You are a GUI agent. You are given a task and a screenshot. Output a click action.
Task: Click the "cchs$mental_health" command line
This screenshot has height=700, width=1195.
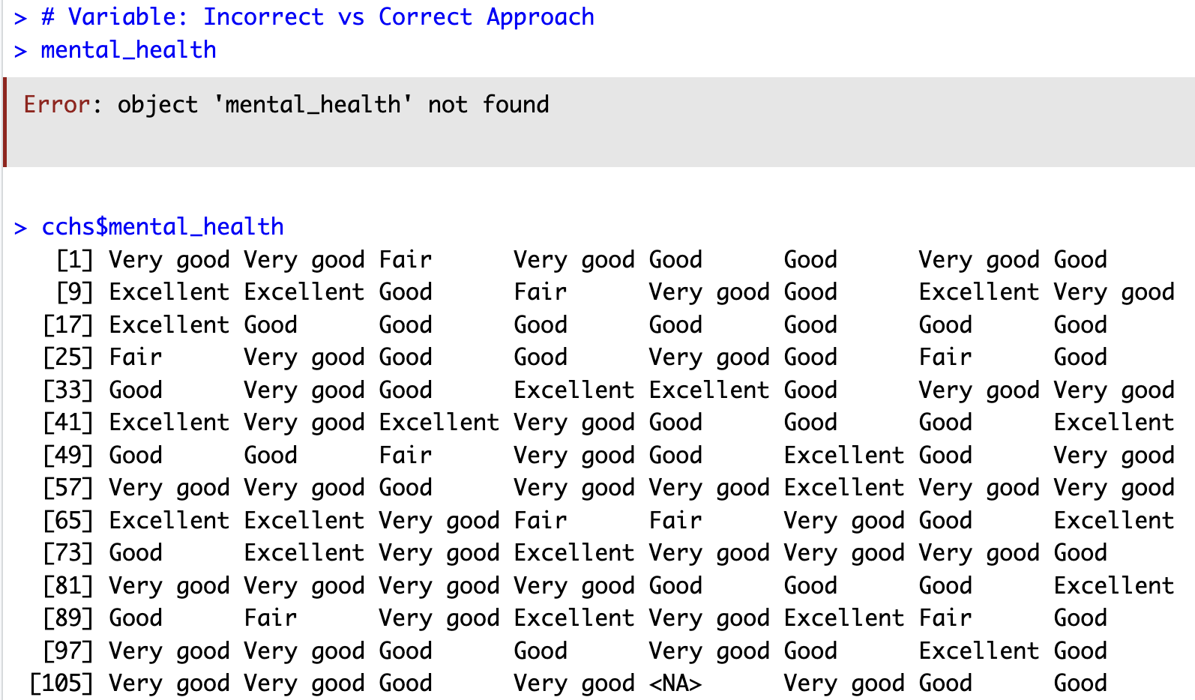point(163,226)
